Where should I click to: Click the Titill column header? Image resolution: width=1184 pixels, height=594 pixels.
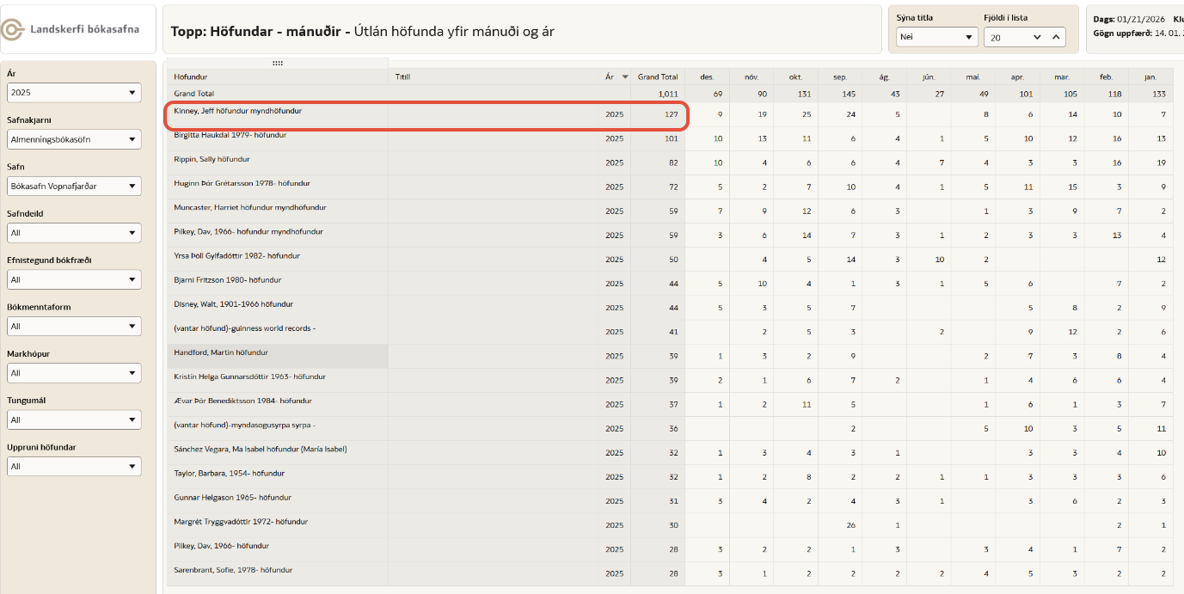click(x=494, y=77)
